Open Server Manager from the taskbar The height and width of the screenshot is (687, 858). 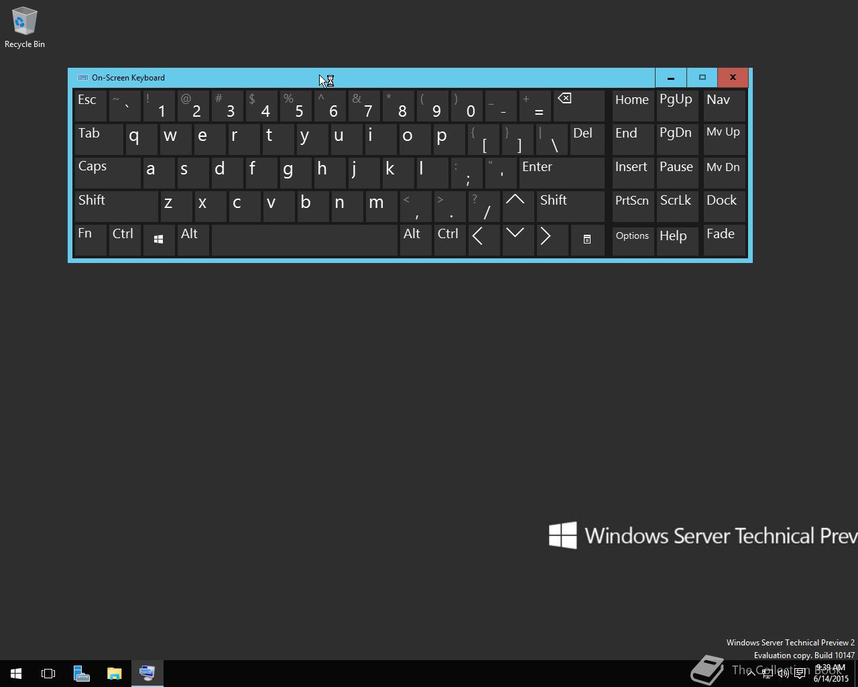(81, 673)
